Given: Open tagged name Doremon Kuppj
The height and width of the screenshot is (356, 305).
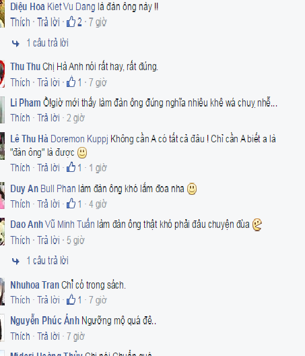Looking at the screenshot, I should click(79, 139).
